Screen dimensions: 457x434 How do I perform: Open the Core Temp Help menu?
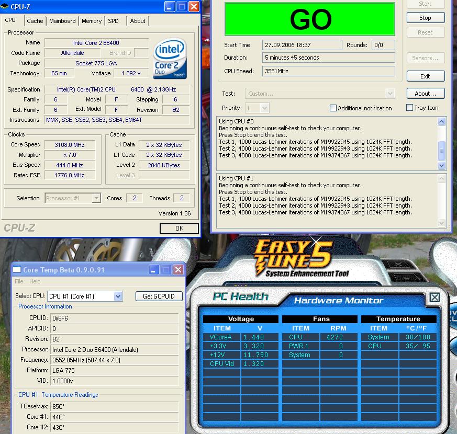pyautogui.click(x=35, y=281)
